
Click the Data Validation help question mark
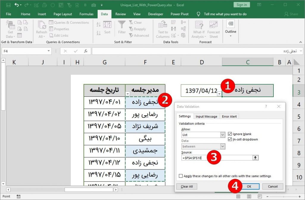266,106
